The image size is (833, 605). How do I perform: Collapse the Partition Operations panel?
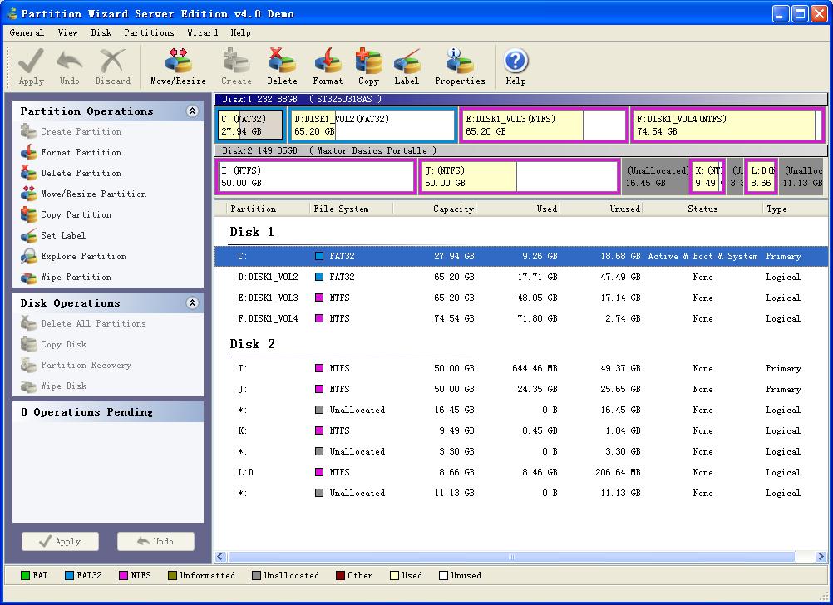[193, 111]
